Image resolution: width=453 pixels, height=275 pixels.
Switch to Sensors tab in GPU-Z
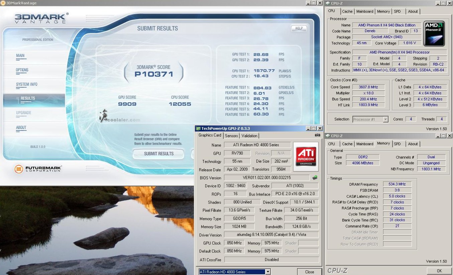[231, 136]
